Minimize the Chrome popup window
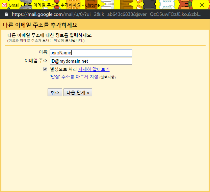Image resolution: width=210 pixels, height=192 pixels. 171,5
